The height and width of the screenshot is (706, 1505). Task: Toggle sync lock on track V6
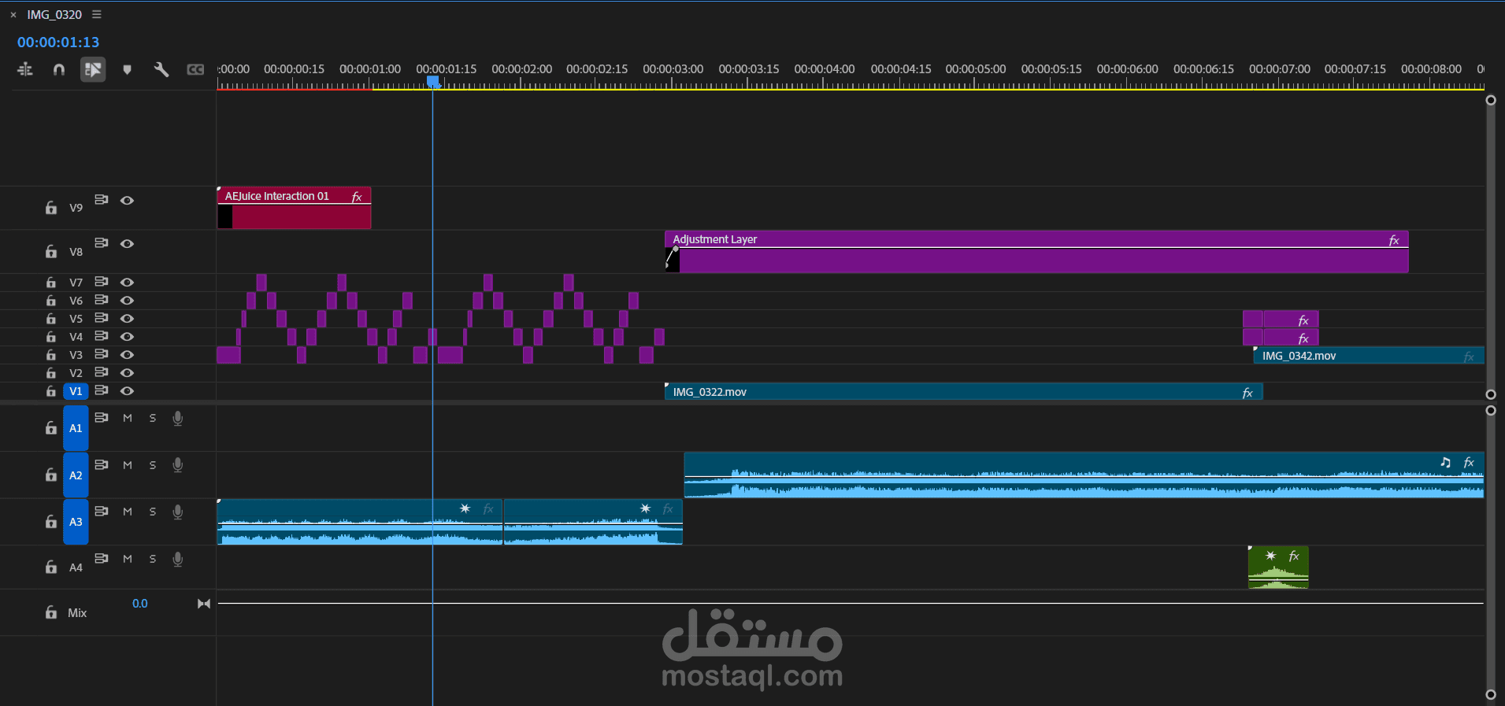[x=102, y=299]
